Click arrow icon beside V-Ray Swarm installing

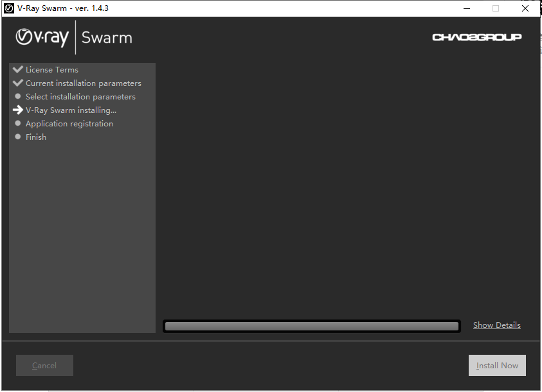coord(17,110)
